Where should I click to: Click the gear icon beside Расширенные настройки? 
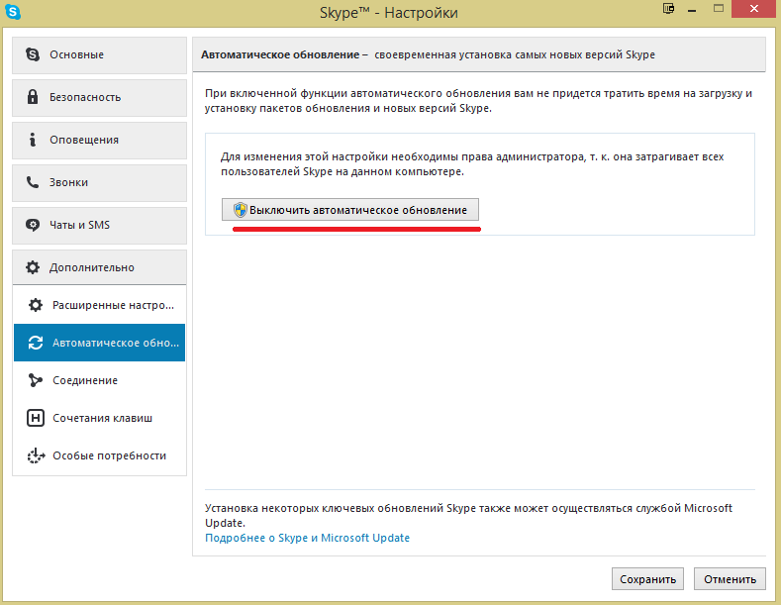coord(36,305)
